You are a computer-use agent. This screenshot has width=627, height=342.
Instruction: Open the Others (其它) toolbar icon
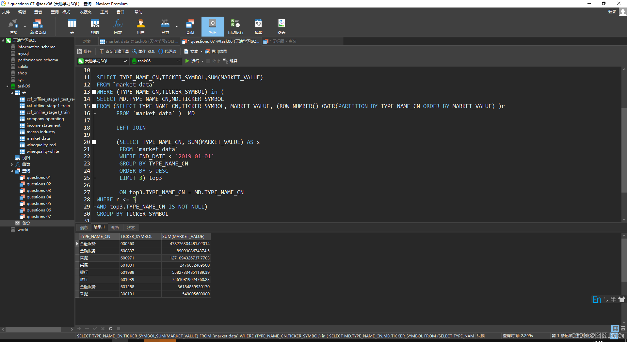click(x=165, y=26)
